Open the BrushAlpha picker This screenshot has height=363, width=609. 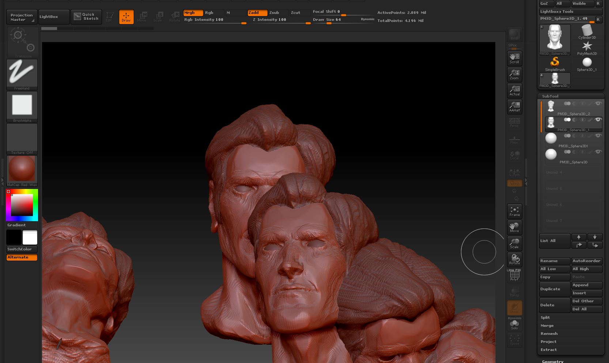[22, 106]
